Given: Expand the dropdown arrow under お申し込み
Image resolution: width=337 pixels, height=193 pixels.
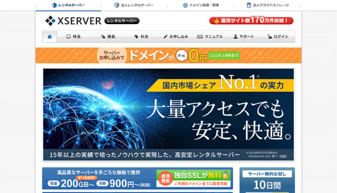Looking at the screenshot, I should (x=176, y=40).
